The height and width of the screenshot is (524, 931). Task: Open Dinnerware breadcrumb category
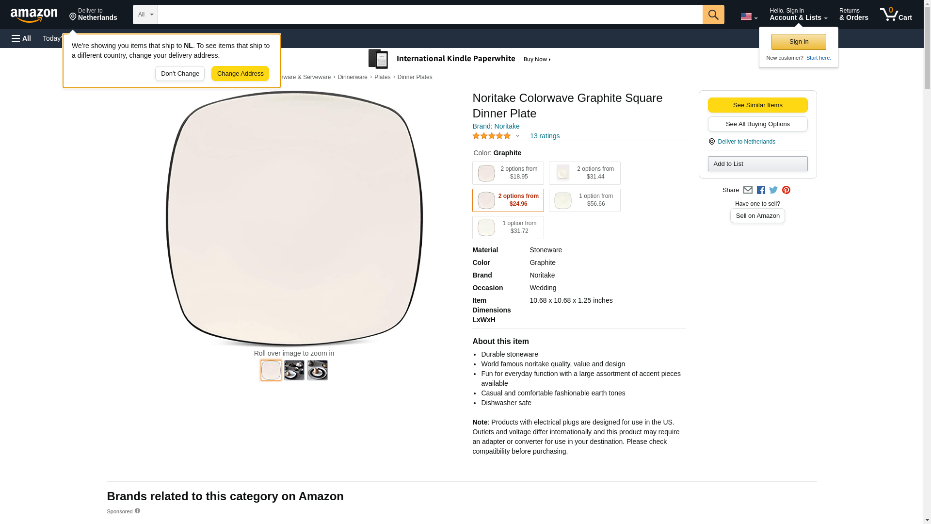click(x=352, y=77)
